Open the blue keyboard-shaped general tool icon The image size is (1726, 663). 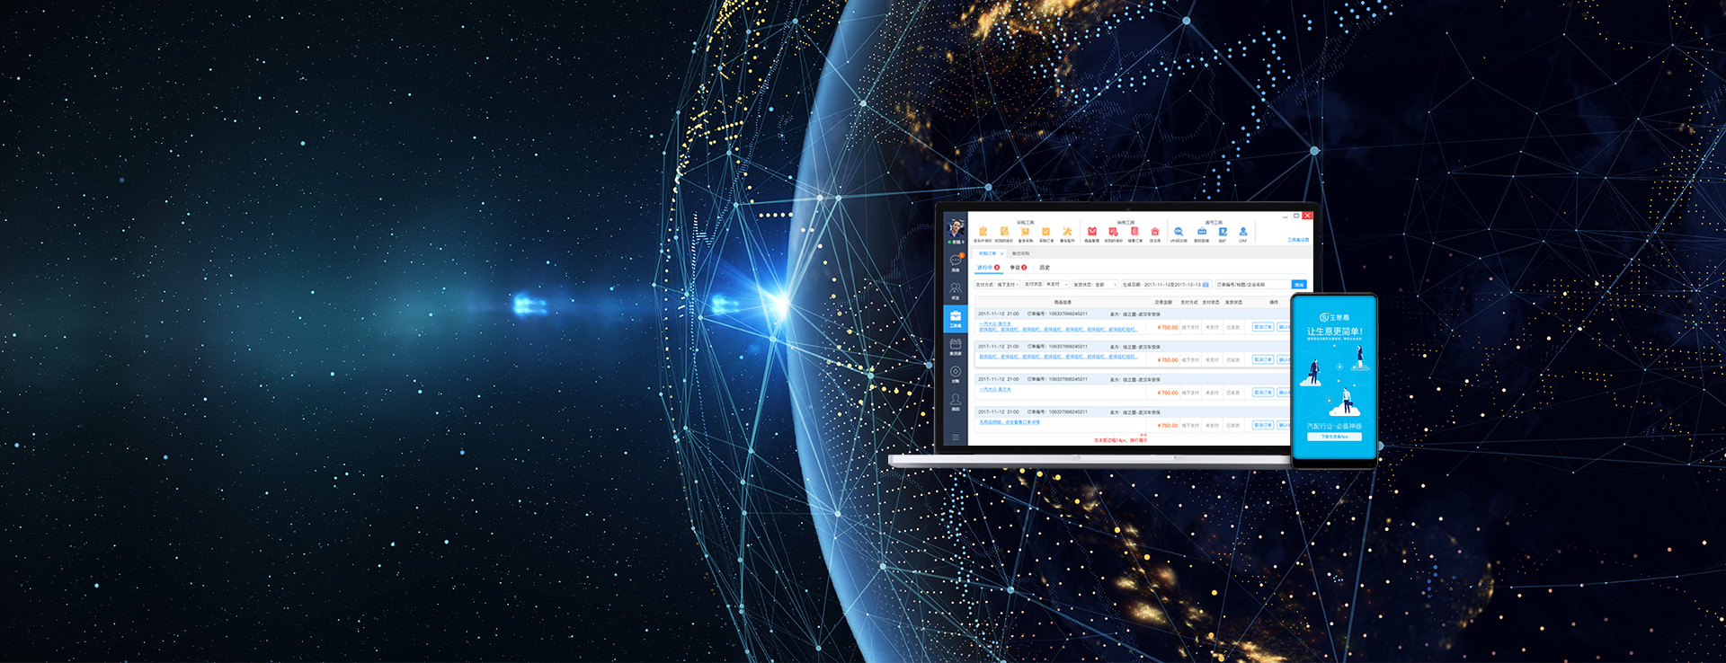[1202, 232]
